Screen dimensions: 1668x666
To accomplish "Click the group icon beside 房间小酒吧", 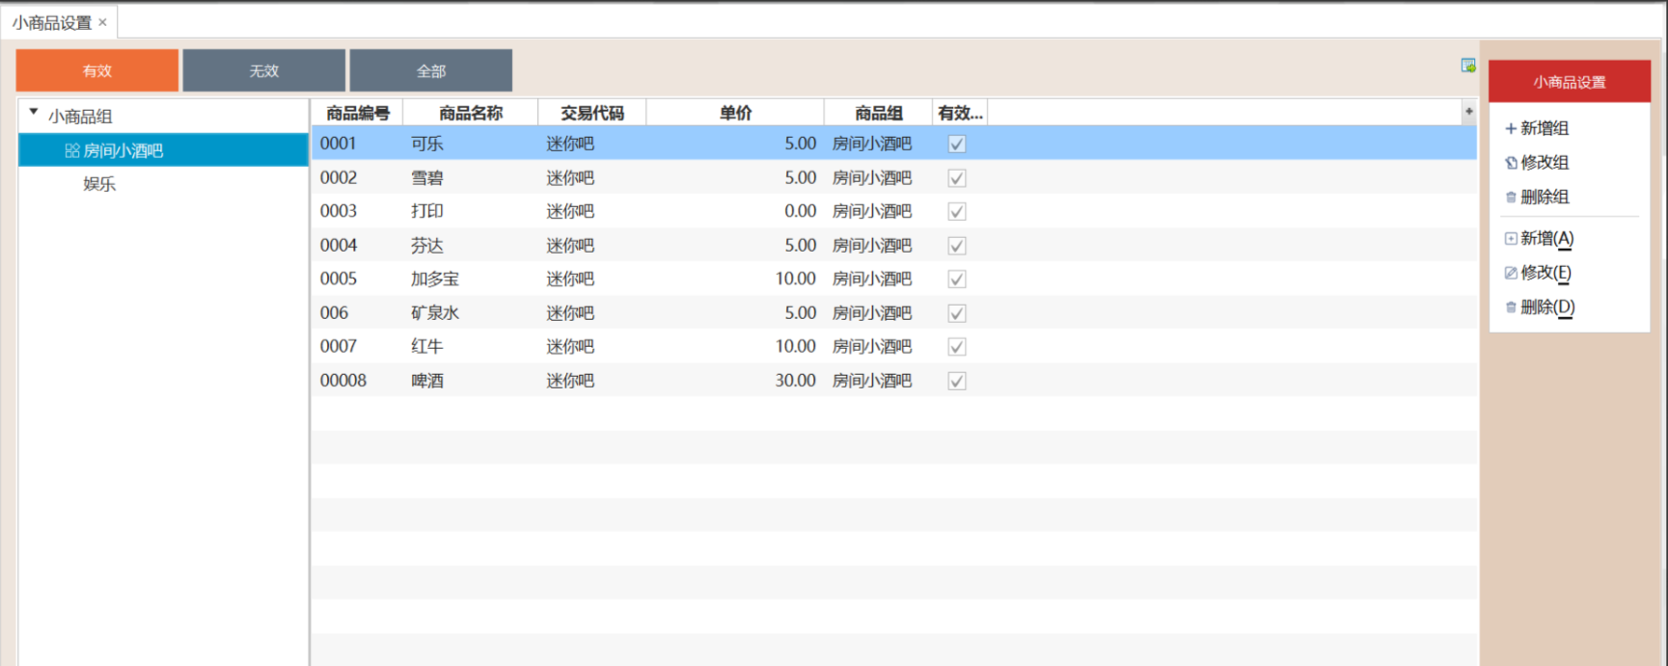I will [72, 150].
